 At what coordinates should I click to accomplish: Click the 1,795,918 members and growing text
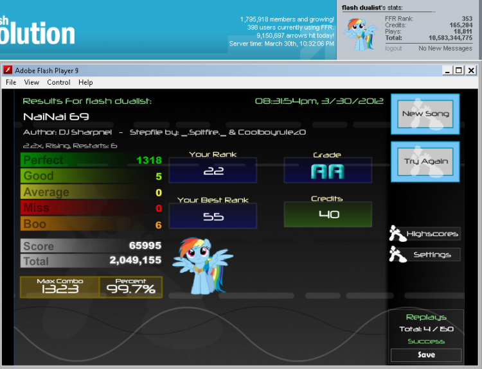pos(287,19)
